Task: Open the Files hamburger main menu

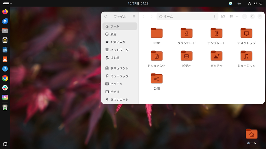Action: coord(134,16)
